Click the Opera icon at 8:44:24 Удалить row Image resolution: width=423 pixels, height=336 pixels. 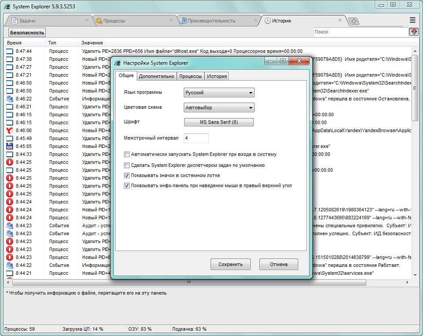9,202
